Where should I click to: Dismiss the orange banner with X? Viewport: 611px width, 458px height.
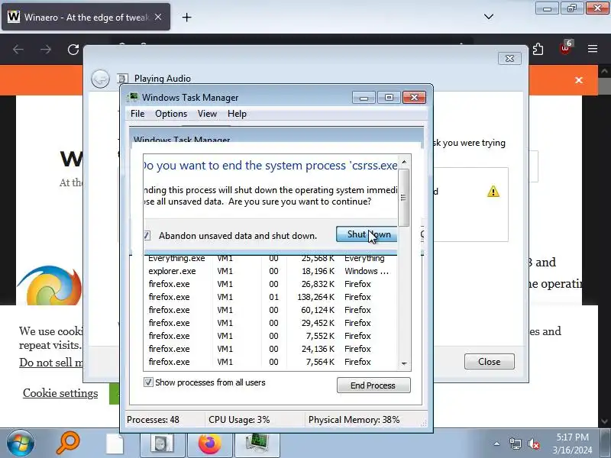coord(579,80)
